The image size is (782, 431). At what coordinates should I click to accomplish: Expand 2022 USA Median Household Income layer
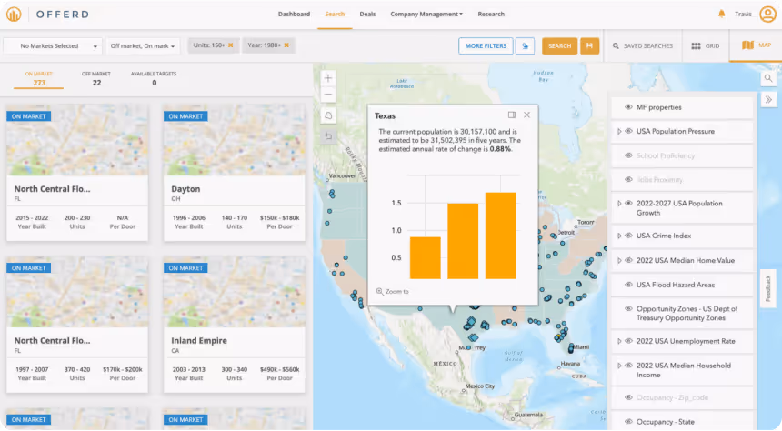coord(619,366)
